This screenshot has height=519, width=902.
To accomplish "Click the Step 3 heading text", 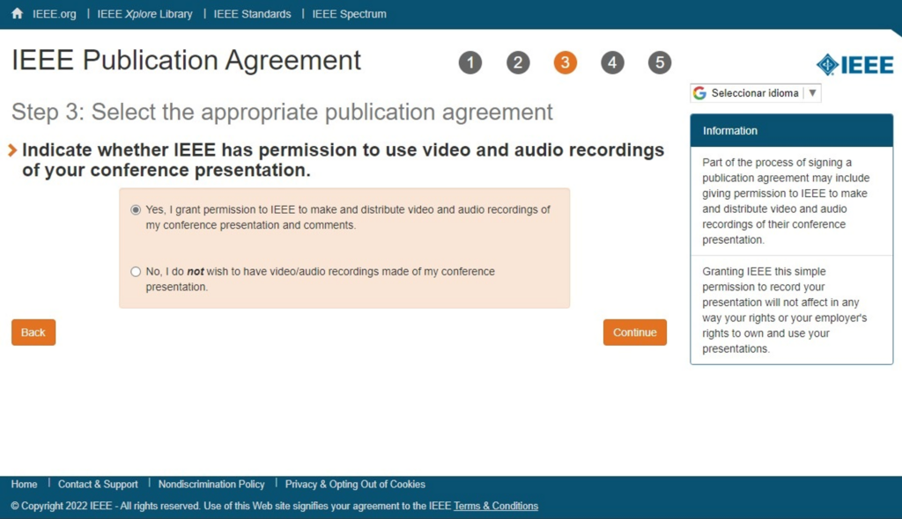I will pyautogui.click(x=282, y=112).
